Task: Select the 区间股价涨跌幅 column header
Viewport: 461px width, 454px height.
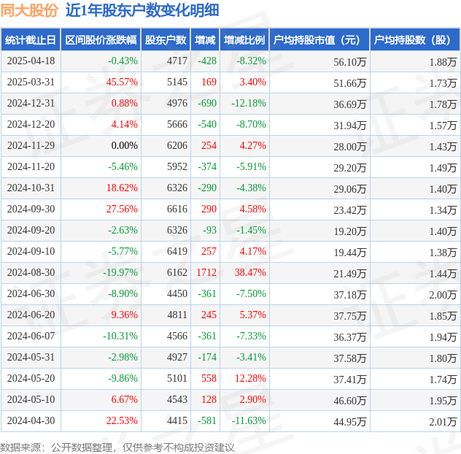Action: coord(101,40)
